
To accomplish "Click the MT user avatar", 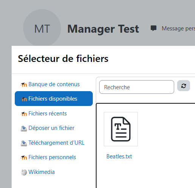I will coord(42,28).
